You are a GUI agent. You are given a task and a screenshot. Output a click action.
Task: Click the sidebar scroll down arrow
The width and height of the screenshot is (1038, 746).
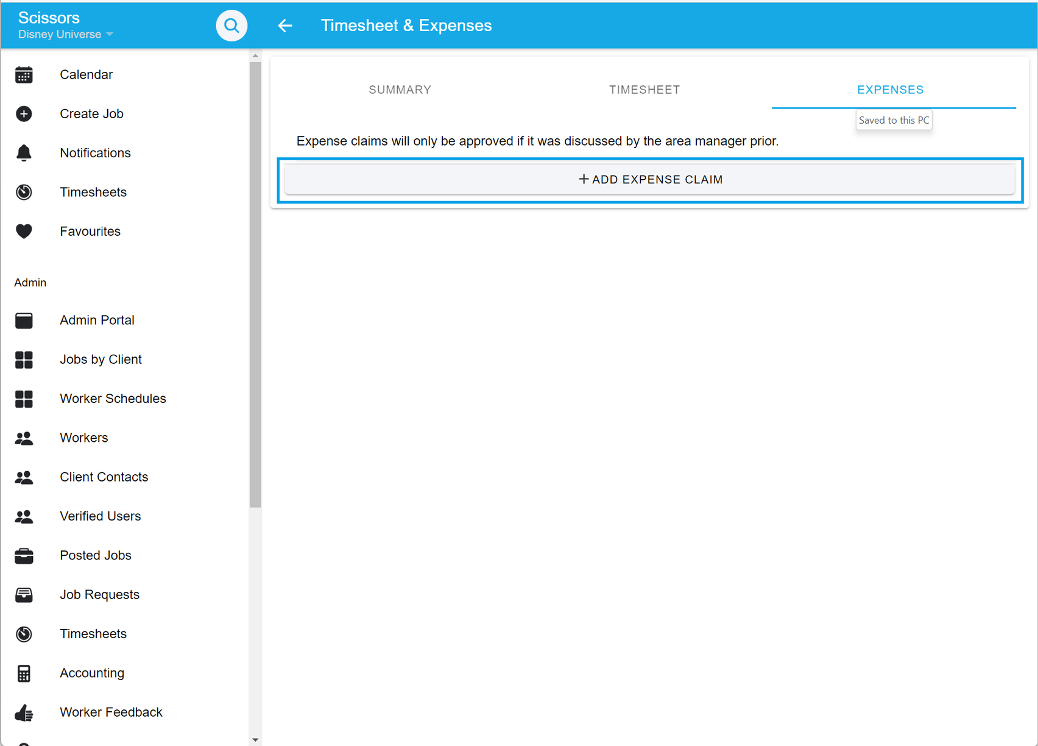click(x=255, y=740)
